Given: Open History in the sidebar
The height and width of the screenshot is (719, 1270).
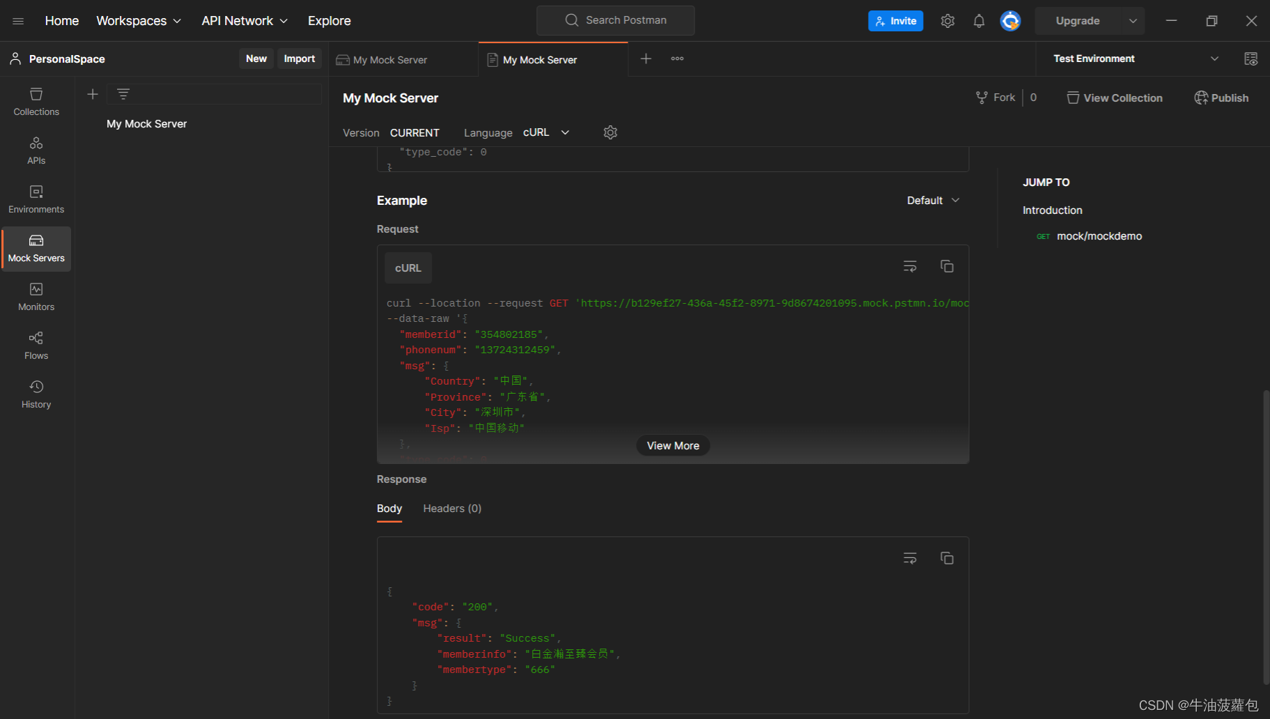Looking at the screenshot, I should coord(36,395).
